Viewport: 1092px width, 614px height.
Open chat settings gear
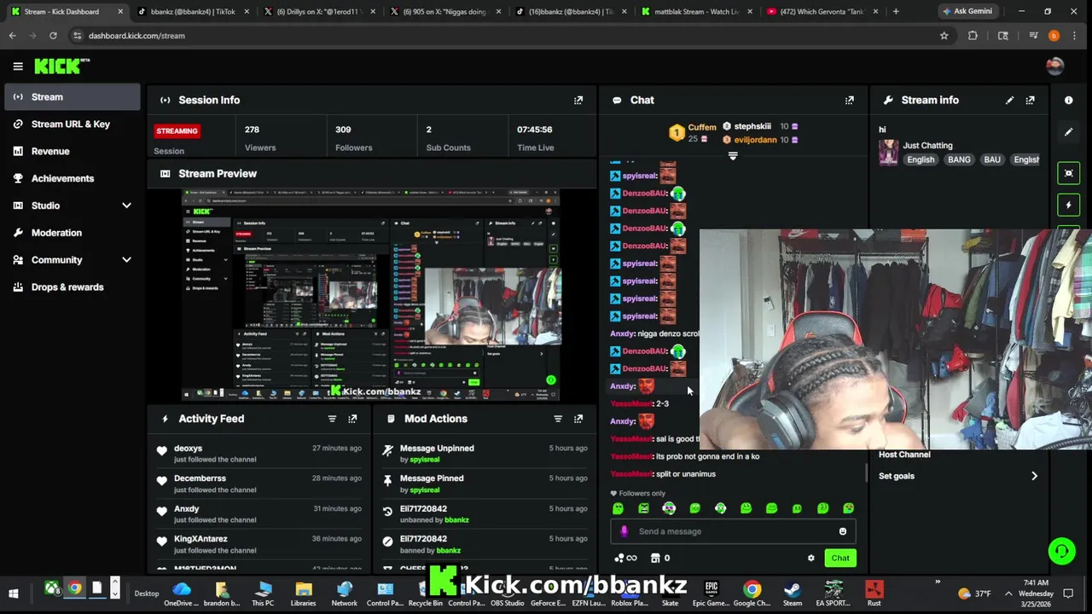pyautogui.click(x=811, y=558)
